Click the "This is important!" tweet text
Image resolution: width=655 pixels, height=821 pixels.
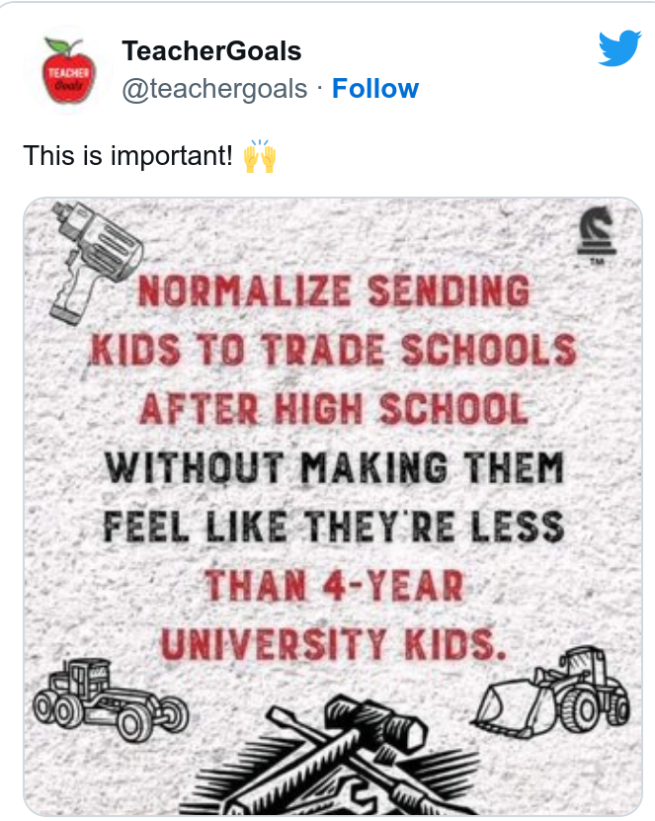point(127,156)
